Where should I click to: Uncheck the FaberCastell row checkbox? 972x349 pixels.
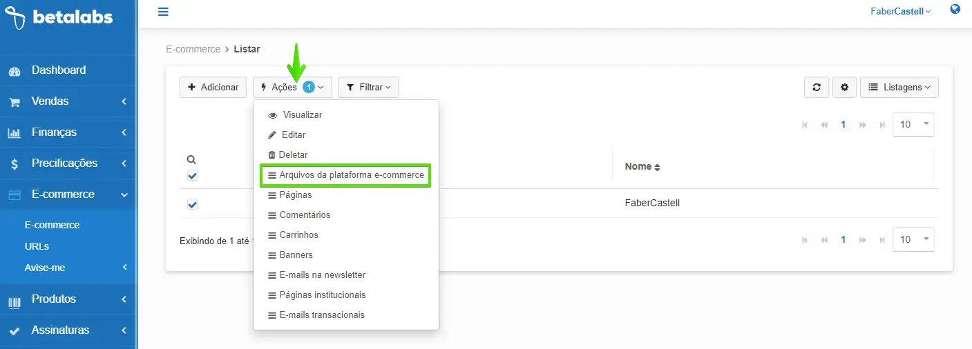(193, 204)
